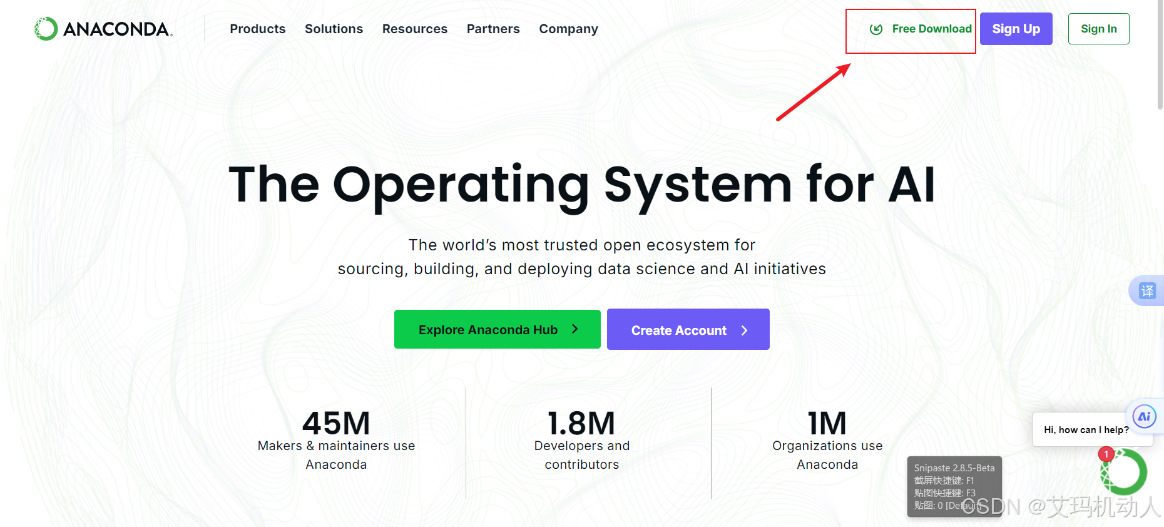Click the Sign In button
The height and width of the screenshot is (527, 1164).
click(x=1098, y=29)
